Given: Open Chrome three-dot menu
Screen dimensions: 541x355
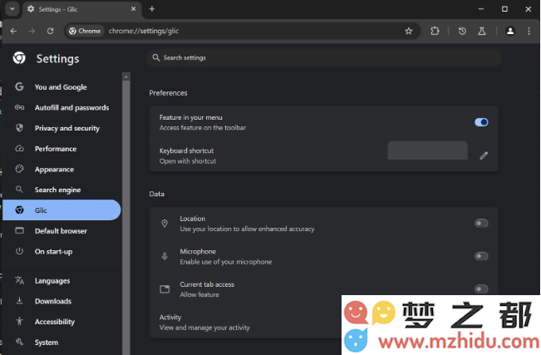Looking at the screenshot, I should point(529,31).
